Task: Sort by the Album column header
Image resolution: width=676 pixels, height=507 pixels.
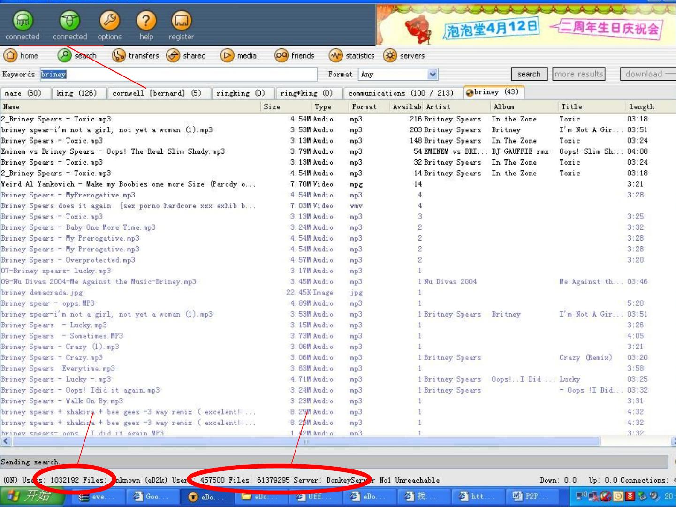Action: coord(524,107)
